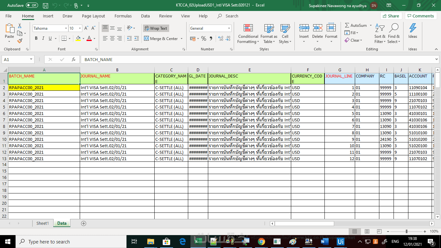The width and height of the screenshot is (441, 248).
Task: Toggle Top Align vertical alignment
Action: tap(105, 28)
